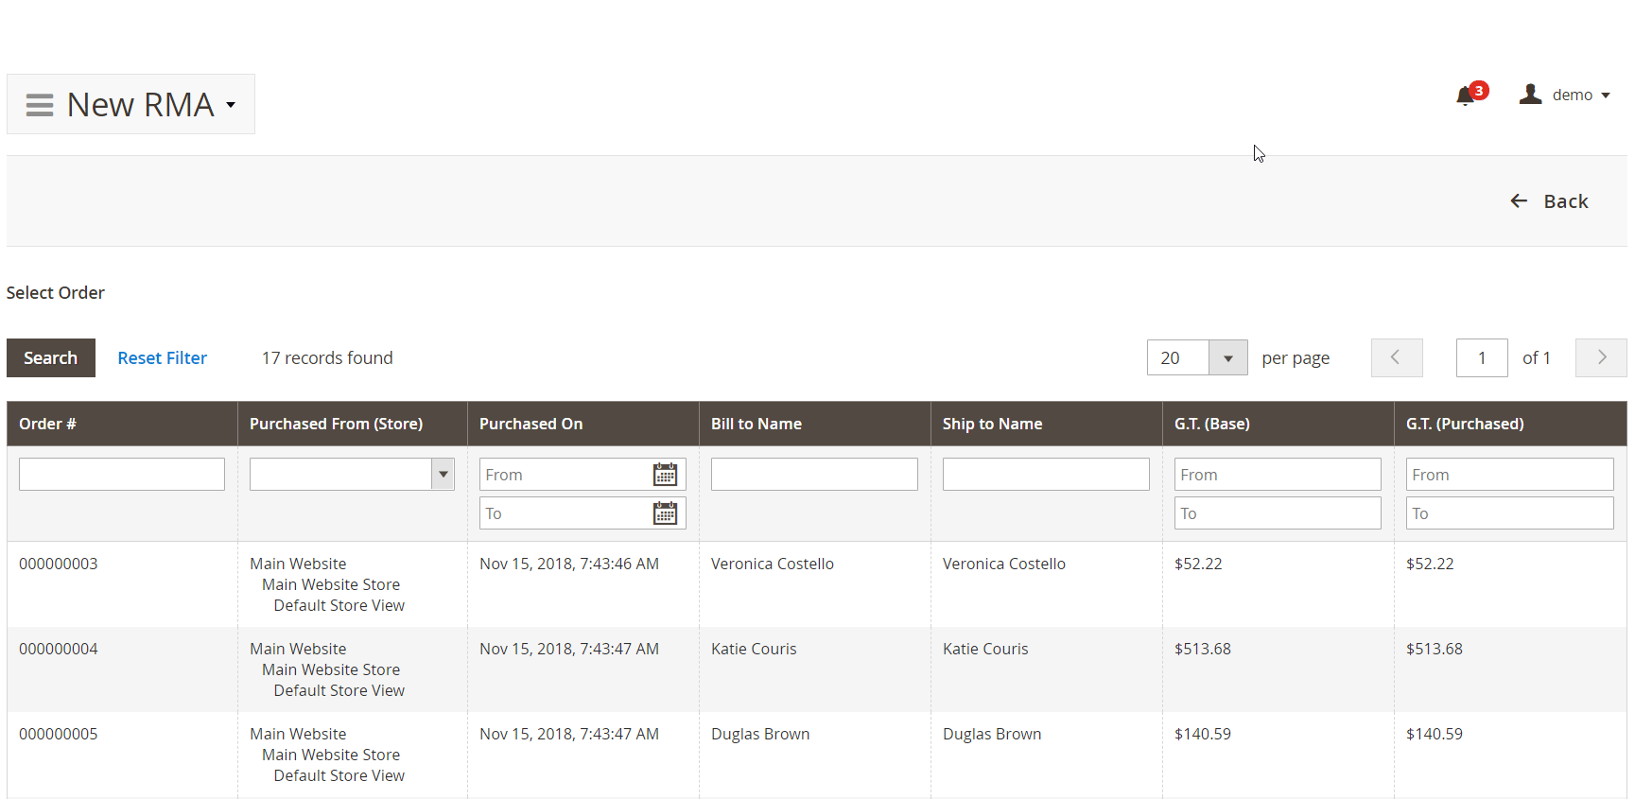
Task: Open the hamburger menu beside New RMA
Action: (x=39, y=105)
